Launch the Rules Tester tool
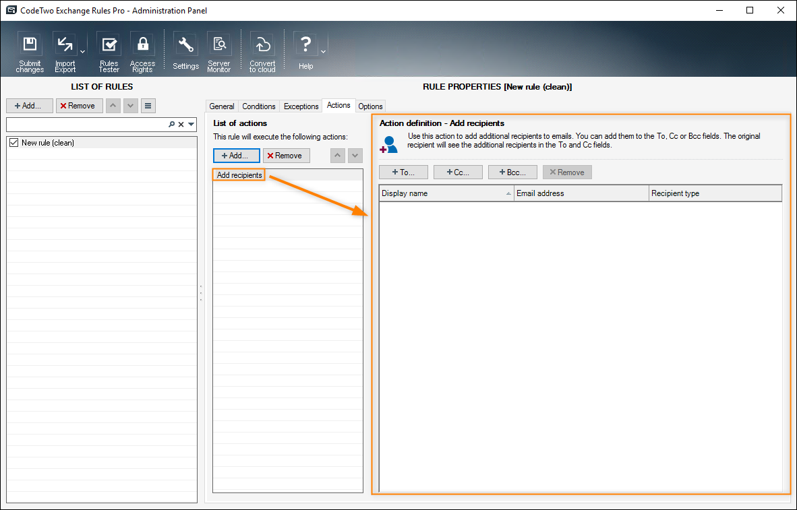The width and height of the screenshot is (797, 510). pyautogui.click(x=109, y=51)
